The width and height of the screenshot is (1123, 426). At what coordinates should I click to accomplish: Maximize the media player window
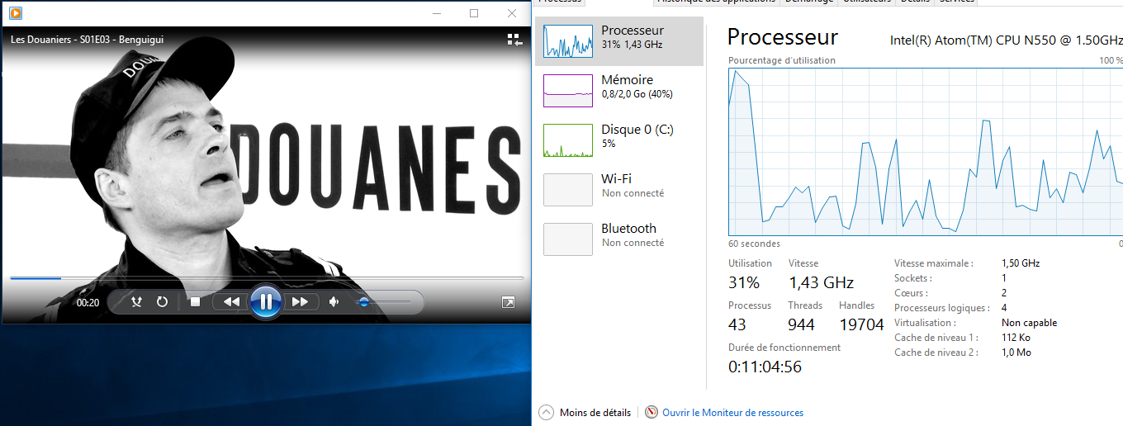(x=474, y=13)
